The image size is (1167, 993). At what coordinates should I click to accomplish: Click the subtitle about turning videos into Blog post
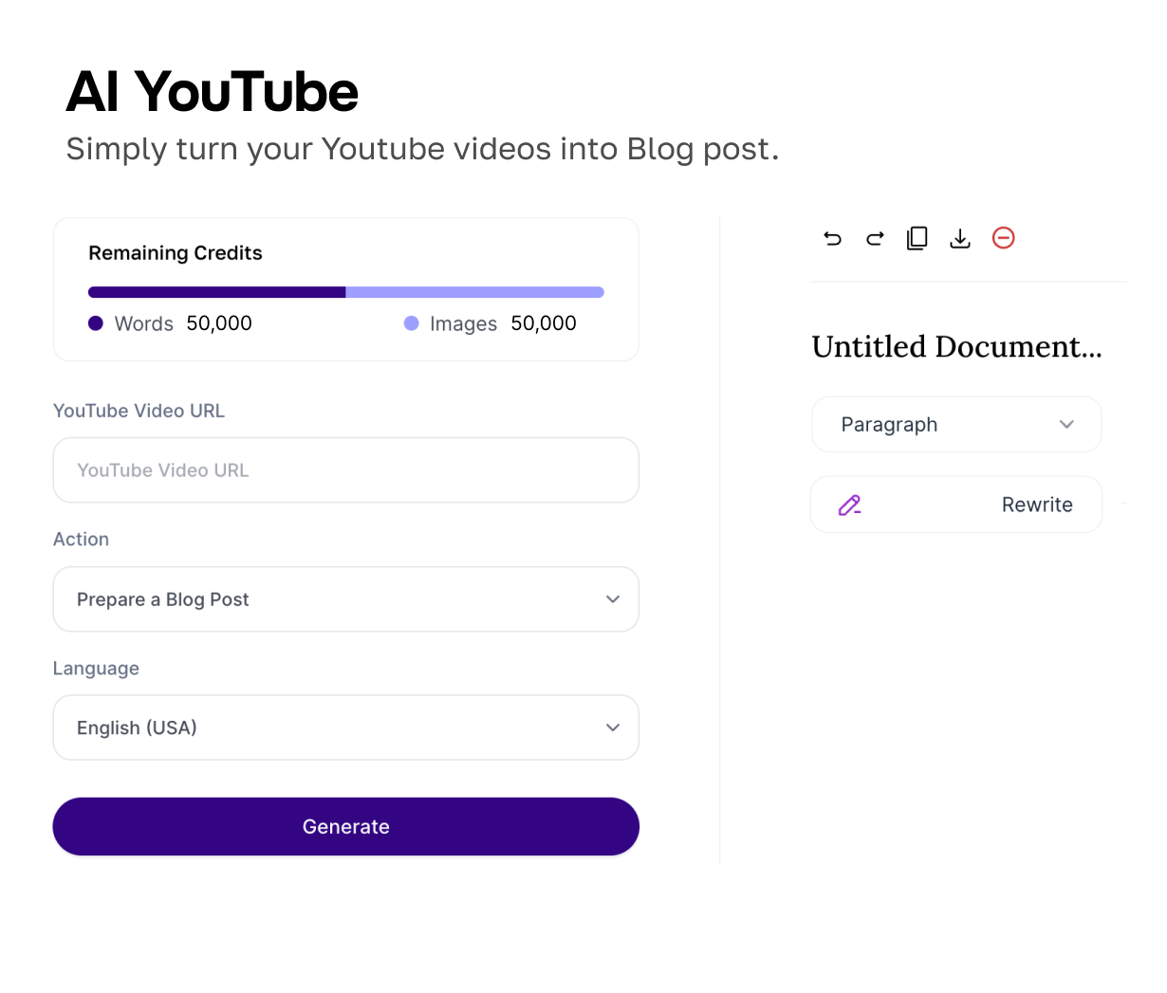pos(422,150)
